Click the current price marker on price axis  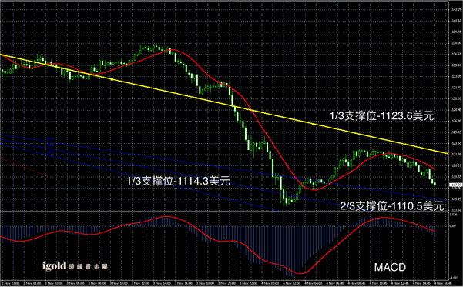[455, 185]
